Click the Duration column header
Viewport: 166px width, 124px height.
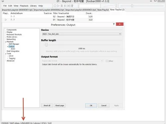pyautogui.click(x=89, y=13)
